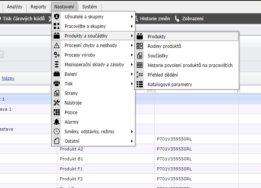Expand the Ostatní submenu arrow
The width and height of the screenshot is (261, 188).
tap(132, 141)
